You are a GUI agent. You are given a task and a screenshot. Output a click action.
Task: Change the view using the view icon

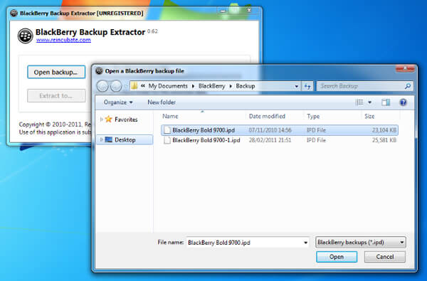click(x=359, y=102)
